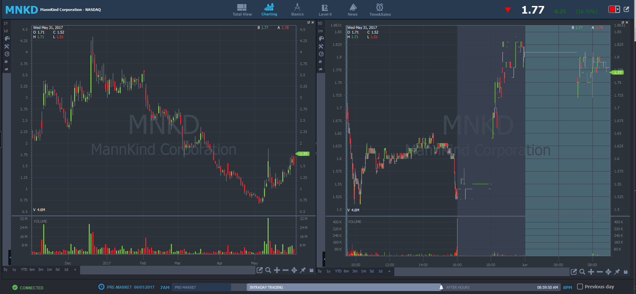Click the right chart's indicator gauge icon

tap(321, 54)
